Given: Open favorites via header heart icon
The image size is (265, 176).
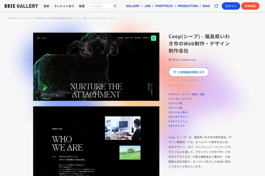Looking at the screenshot, I should tap(216, 6).
